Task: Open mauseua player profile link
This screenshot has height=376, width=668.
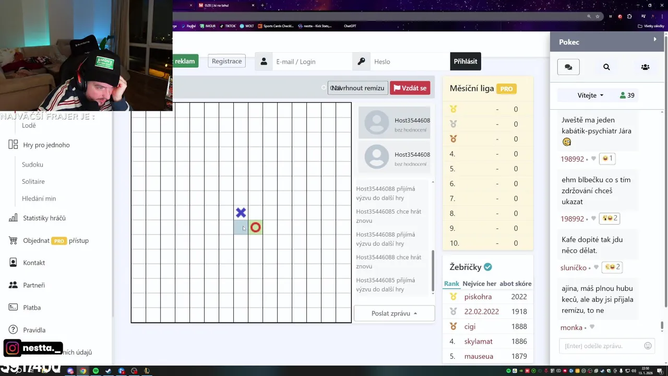Action: pyautogui.click(x=479, y=356)
